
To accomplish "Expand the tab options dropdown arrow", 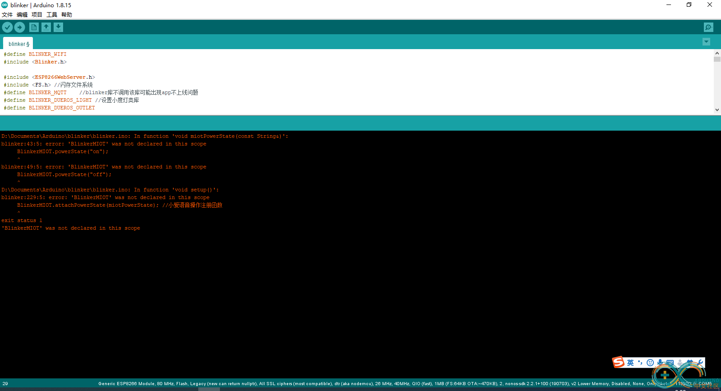I will point(706,42).
